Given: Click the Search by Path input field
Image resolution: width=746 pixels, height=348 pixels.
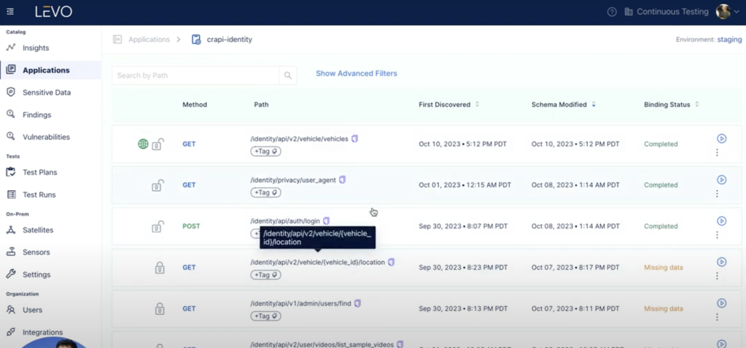Looking at the screenshot, I should [196, 75].
